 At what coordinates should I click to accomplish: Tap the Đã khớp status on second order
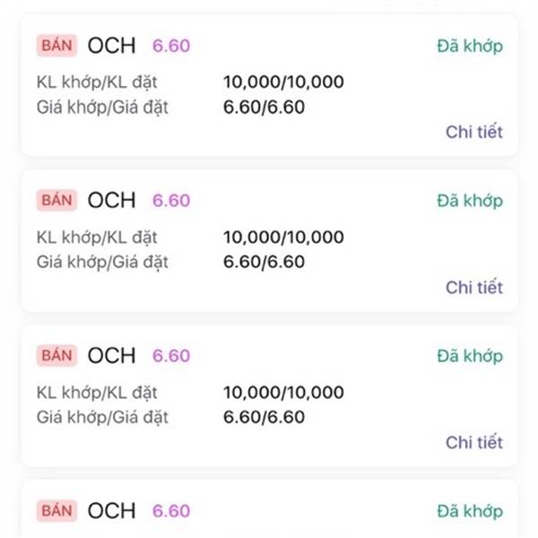(x=470, y=201)
